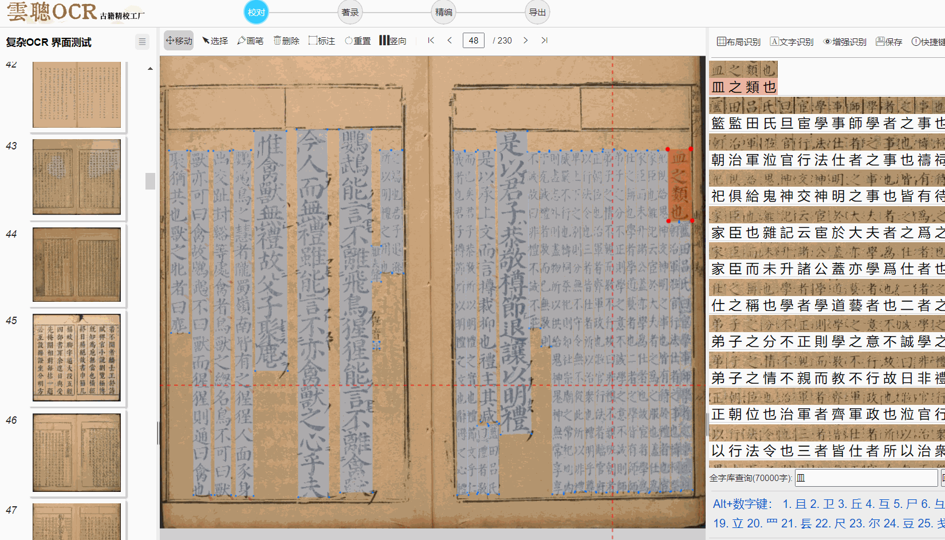This screenshot has height=540, width=945.
Task: Reset the view with 重置
Action: (x=358, y=41)
